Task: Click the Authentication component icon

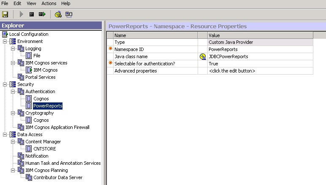Action: point(21,91)
